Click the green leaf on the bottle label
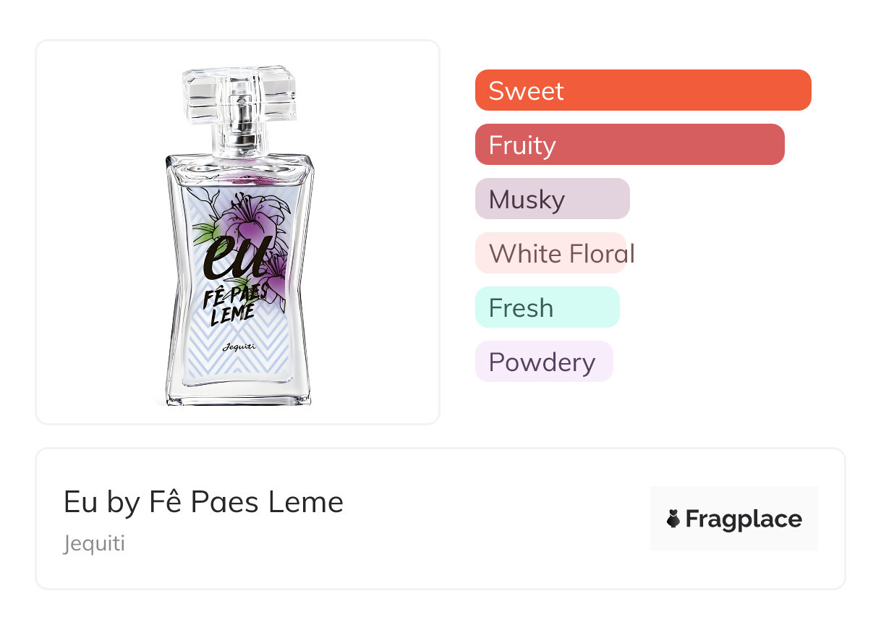881x625 pixels. (205, 231)
